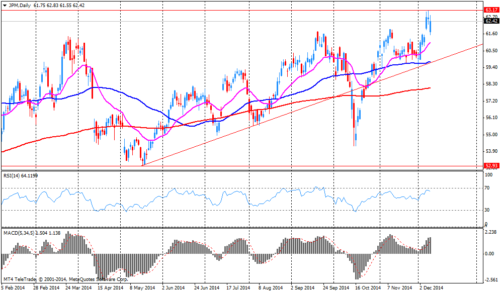This screenshot has width=503, height=292.
Task: Click the MACD 2.238 scale label
Action: pos(490,232)
